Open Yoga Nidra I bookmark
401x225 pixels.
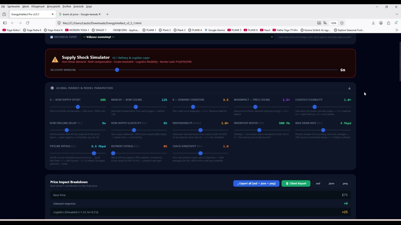click(11, 30)
